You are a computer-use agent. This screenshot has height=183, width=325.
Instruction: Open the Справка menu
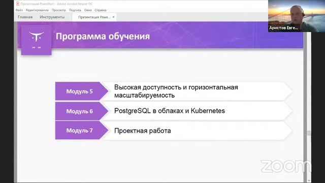pyautogui.click(x=101, y=10)
